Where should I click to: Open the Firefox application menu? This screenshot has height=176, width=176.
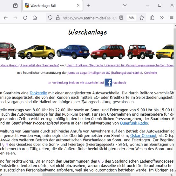(172, 17)
